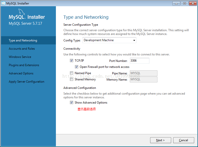198x147 pixels.
Task: Click the Port Number input field
Action: click(139, 61)
